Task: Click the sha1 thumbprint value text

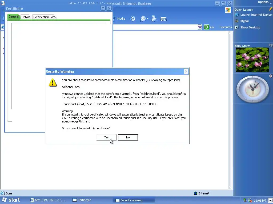Action: coord(122,104)
